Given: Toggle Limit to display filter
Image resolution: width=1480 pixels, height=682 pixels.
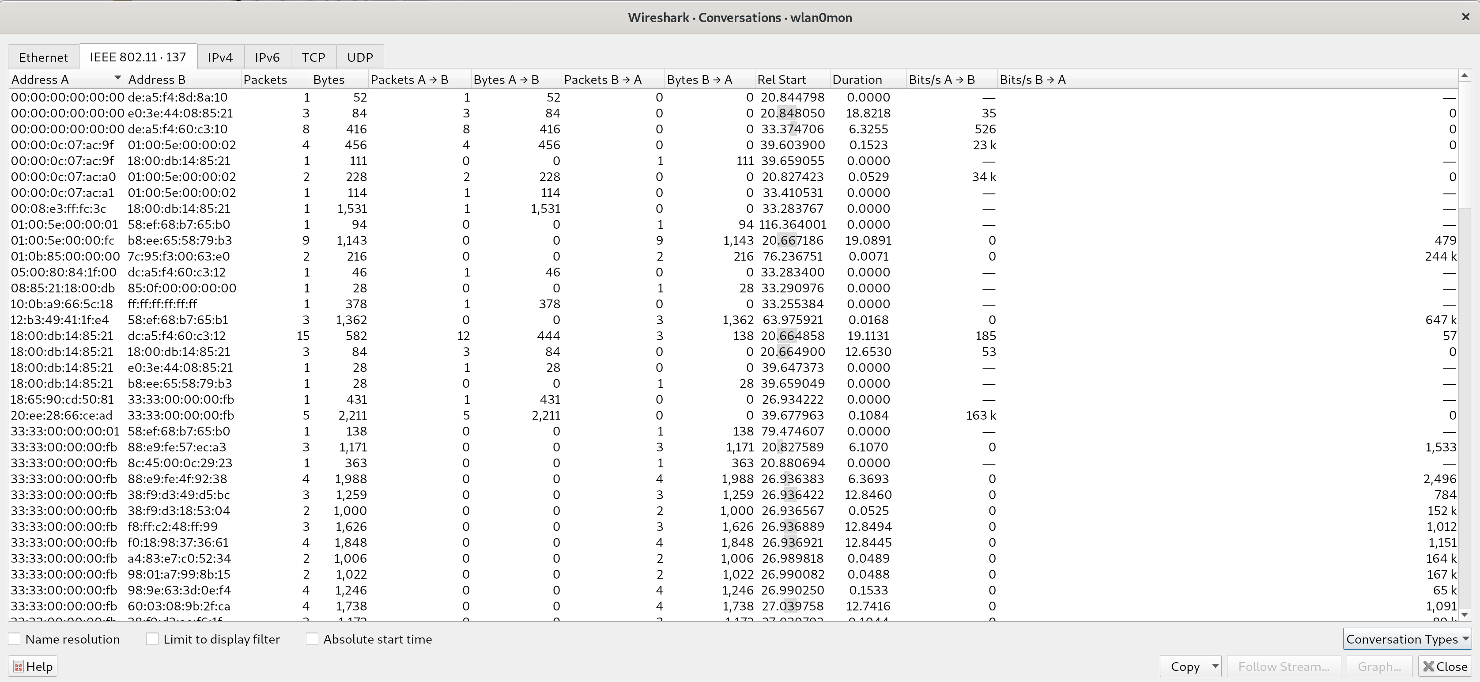Looking at the screenshot, I should point(152,639).
